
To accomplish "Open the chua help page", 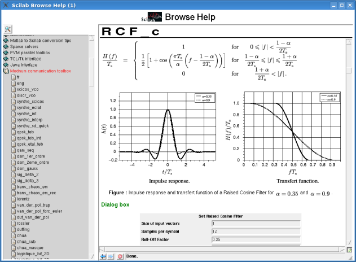I will (21, 236).
